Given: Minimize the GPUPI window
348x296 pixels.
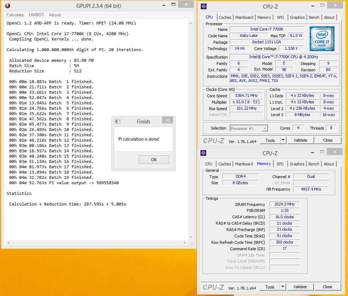Looking at the screenshot, I should [x=164, y=5].
